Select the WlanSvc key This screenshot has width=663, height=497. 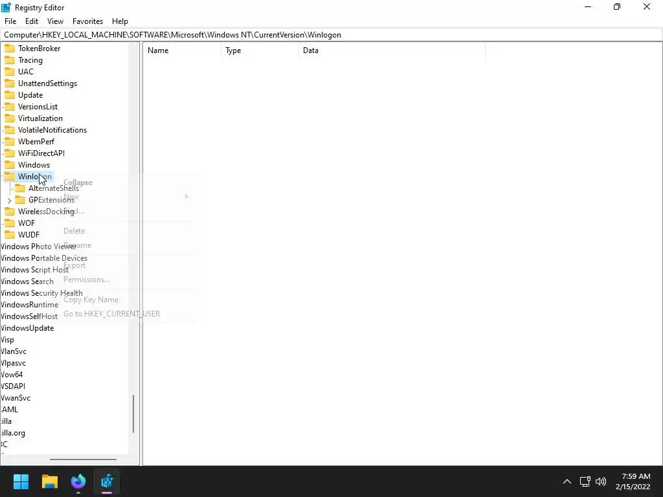tap(13, 351)
